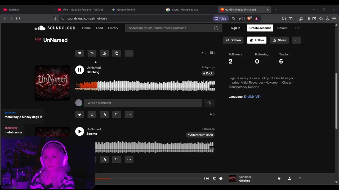Repost the track above Glitching
The width and height of the screenshot is (339, 190).
(x=92, y=53)
